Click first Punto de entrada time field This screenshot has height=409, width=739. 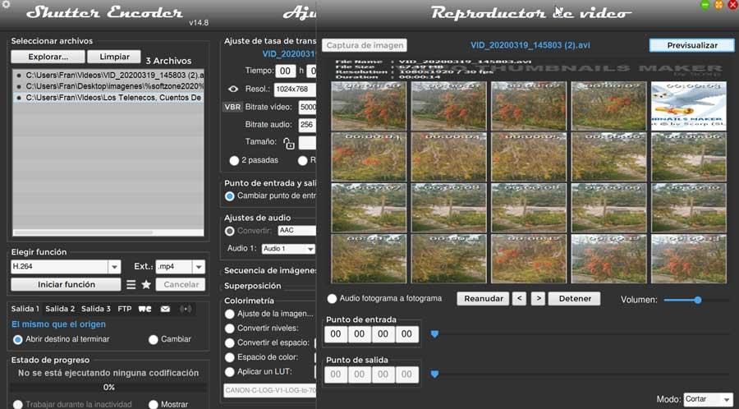(x=336, y=334)
